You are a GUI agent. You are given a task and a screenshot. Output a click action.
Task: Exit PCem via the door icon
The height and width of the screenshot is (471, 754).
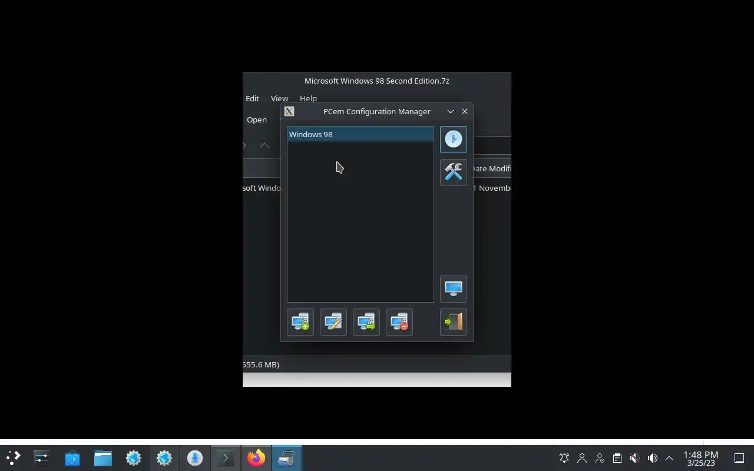[x=453, y=322]
